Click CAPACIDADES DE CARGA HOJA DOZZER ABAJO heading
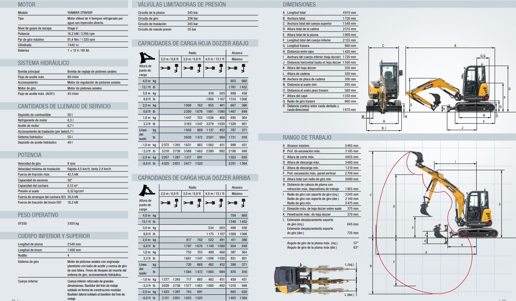The image size is (516, 301). click(x=193, y=43)
